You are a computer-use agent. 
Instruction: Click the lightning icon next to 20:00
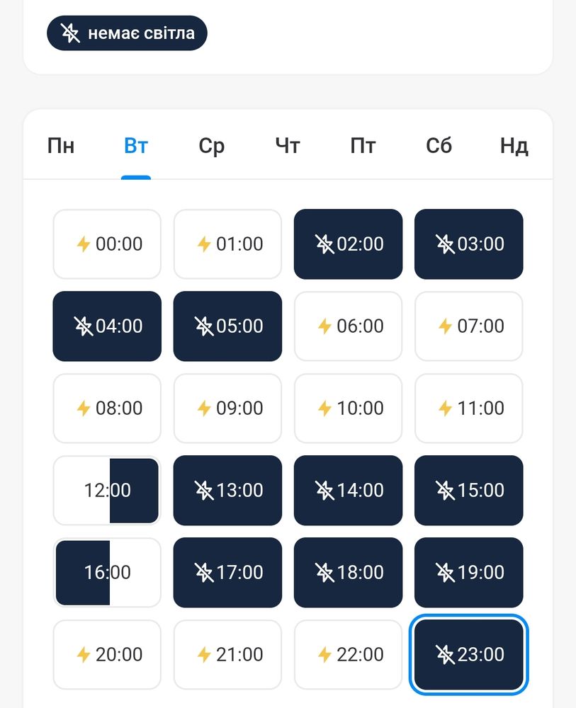[84, 655]
